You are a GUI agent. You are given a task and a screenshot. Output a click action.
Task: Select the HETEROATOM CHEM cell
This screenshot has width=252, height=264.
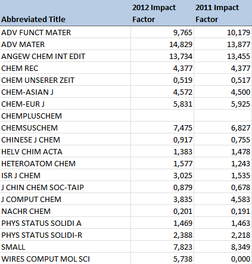point(66,163)
